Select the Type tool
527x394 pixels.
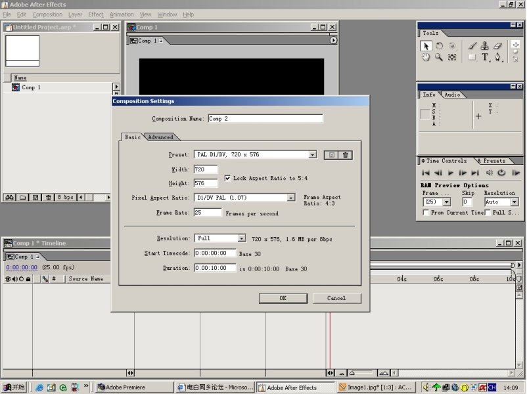tap(485, 58)
